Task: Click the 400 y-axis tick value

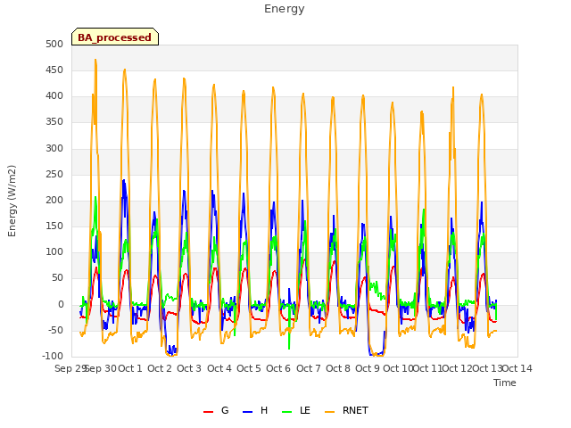Action: [54, 96]
